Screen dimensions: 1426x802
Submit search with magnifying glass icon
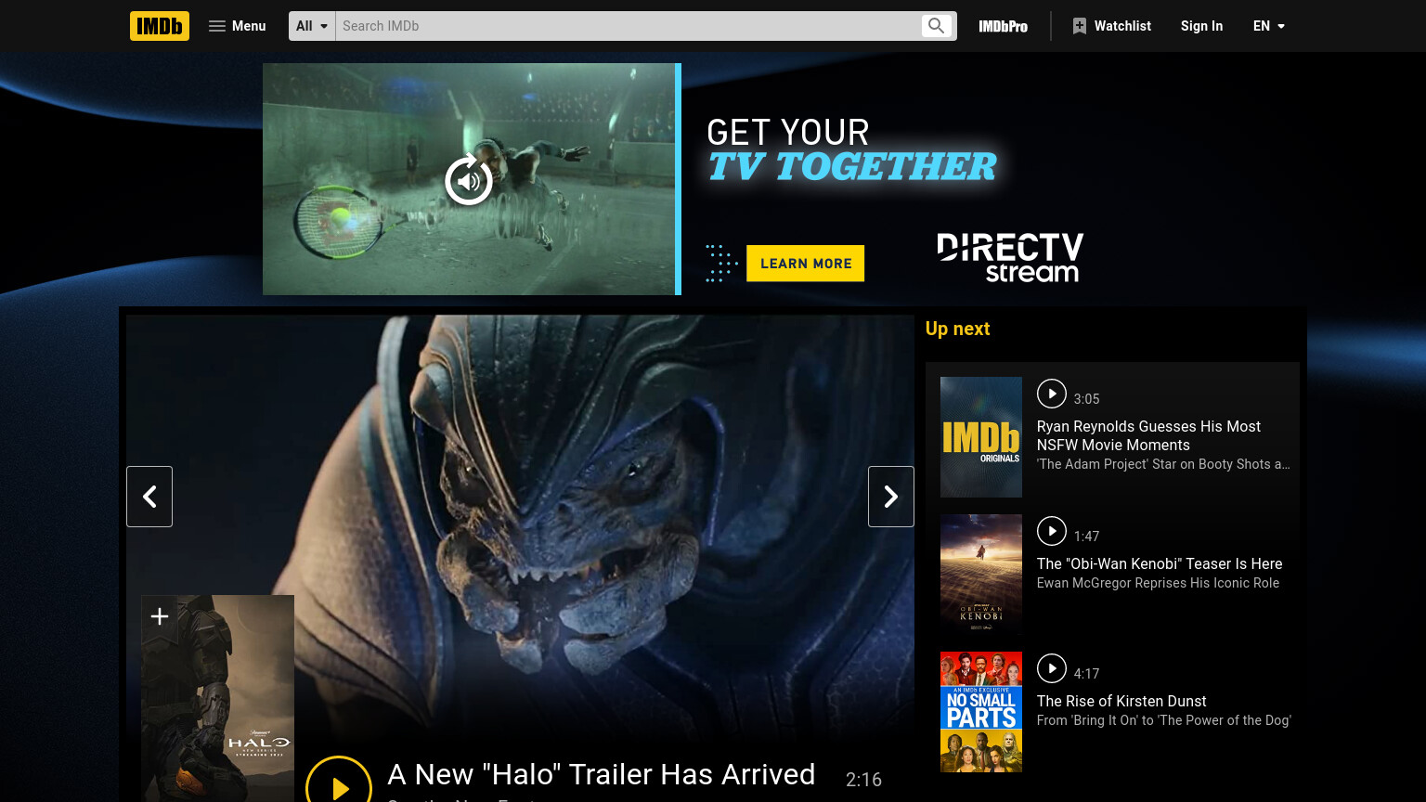coord(937,26)
